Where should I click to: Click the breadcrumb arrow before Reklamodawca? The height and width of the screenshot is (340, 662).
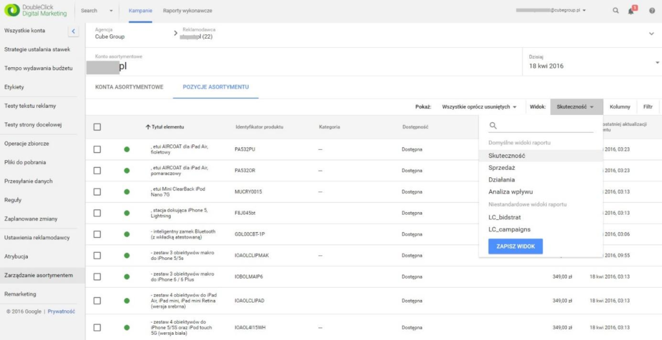point(176,34)
